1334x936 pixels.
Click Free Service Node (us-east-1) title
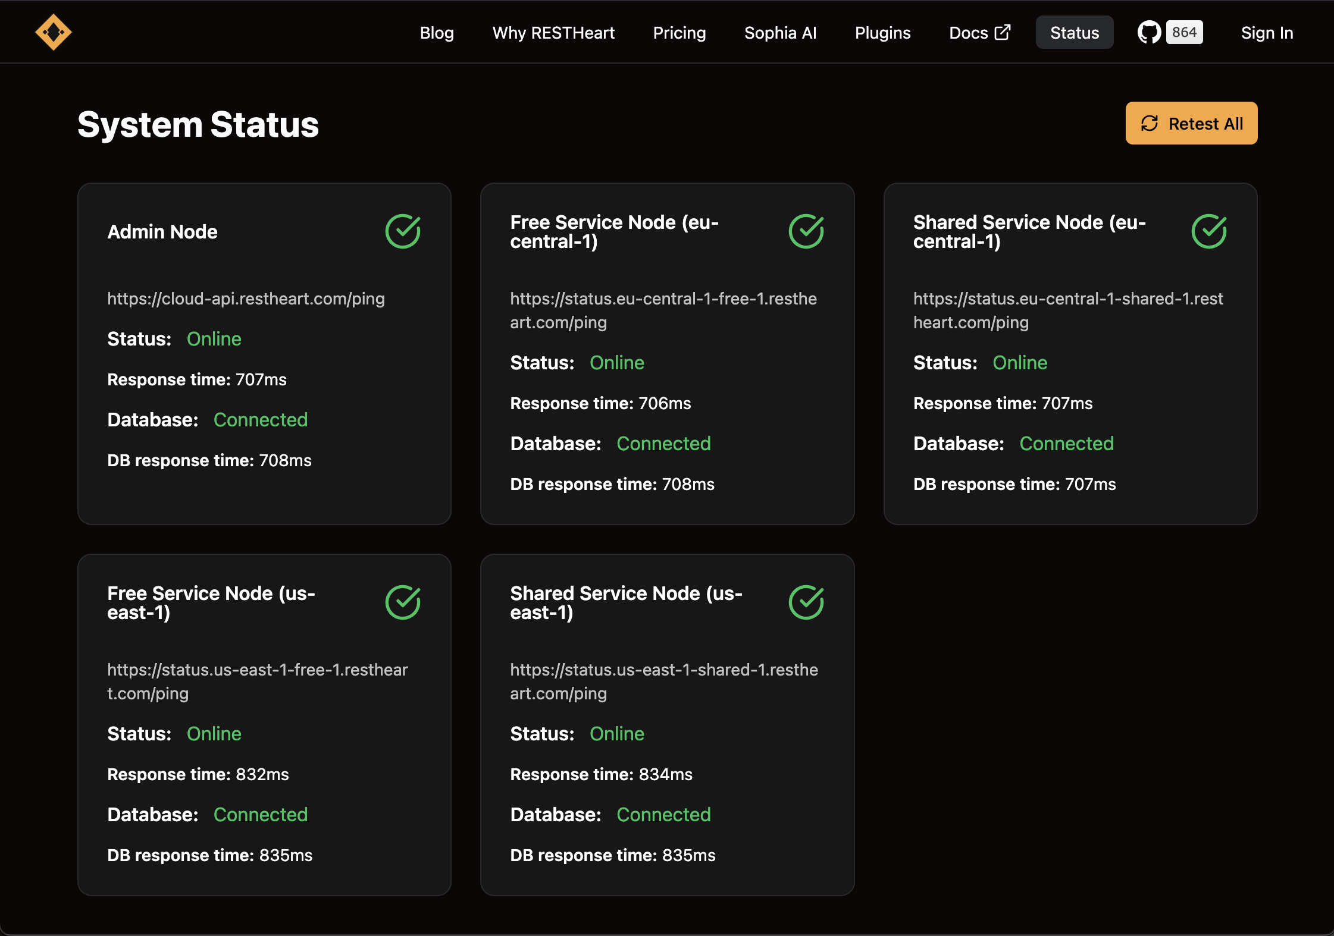211,603
